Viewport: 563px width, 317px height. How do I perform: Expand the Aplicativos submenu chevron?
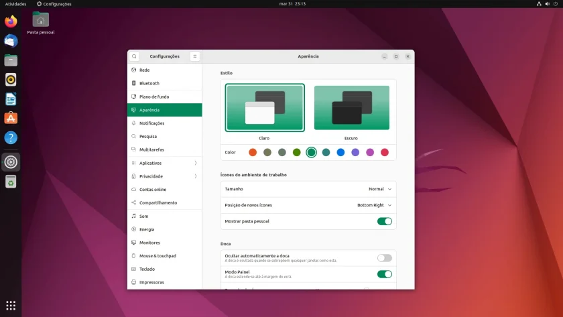point(196,163)
